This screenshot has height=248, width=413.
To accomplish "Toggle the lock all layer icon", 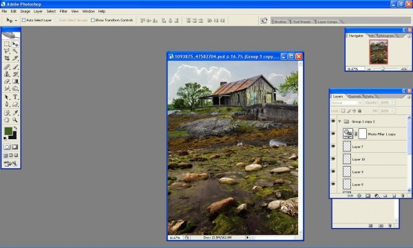I will pyautogui.click(x=360, y=111).
